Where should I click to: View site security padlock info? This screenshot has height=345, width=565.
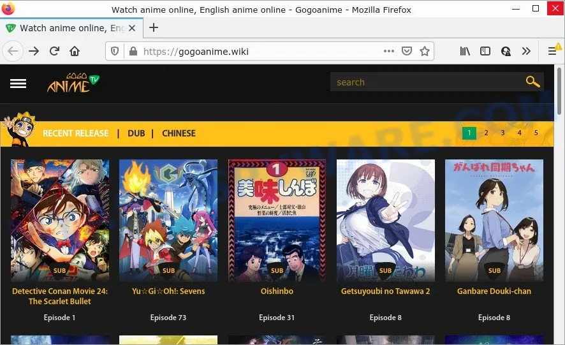(x=133, y=52)
